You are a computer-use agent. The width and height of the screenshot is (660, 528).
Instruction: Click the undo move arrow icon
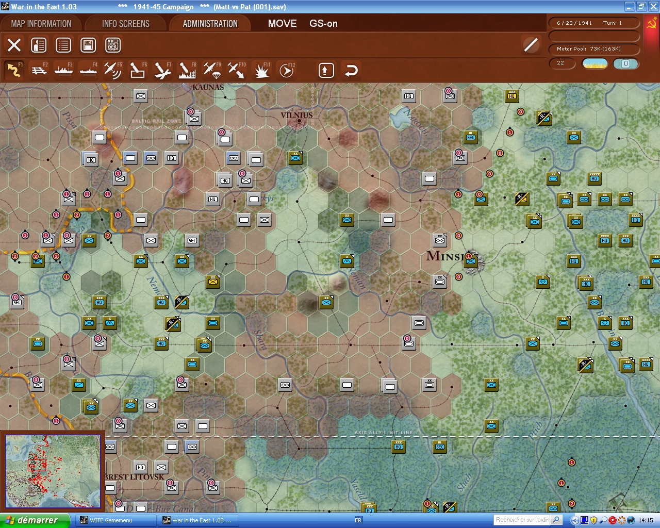[351, 70]
